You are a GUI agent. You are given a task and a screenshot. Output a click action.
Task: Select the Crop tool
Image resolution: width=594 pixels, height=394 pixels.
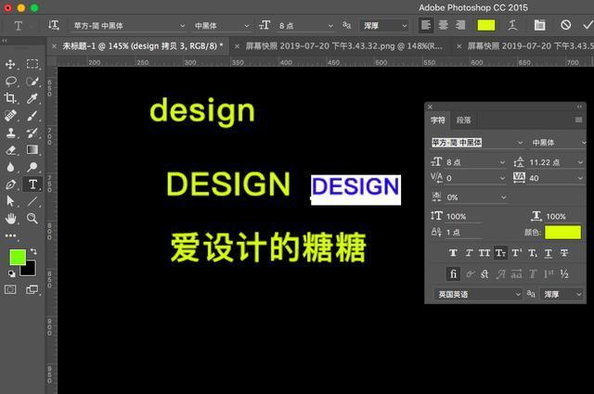click(10, 98)
